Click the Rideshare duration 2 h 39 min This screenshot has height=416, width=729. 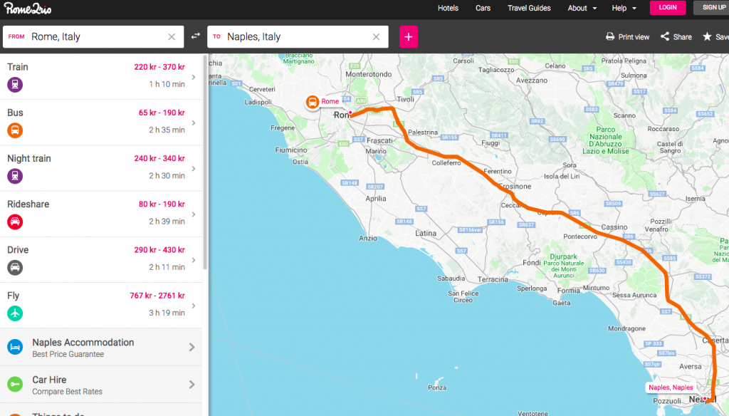167,222
